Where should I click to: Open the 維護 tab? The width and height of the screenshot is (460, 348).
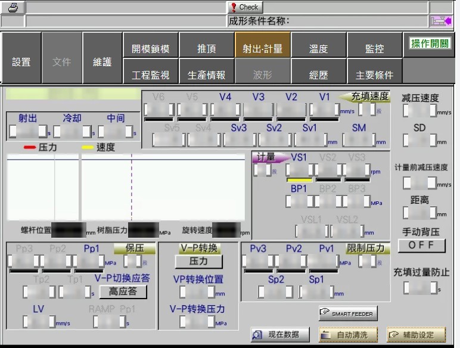coord(102,58)
